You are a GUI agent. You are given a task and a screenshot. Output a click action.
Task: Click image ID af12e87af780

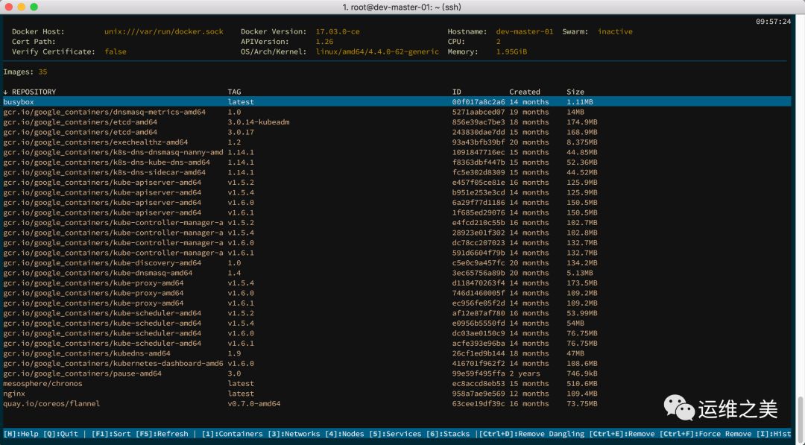click(x=479, y=313)
